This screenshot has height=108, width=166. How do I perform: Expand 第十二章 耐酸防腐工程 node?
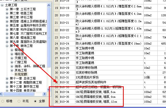coord(7,83)
